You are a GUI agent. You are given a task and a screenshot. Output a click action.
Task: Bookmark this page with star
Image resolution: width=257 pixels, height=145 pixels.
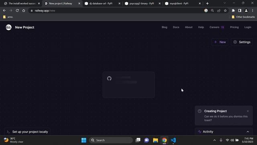[x=225, y=10]
